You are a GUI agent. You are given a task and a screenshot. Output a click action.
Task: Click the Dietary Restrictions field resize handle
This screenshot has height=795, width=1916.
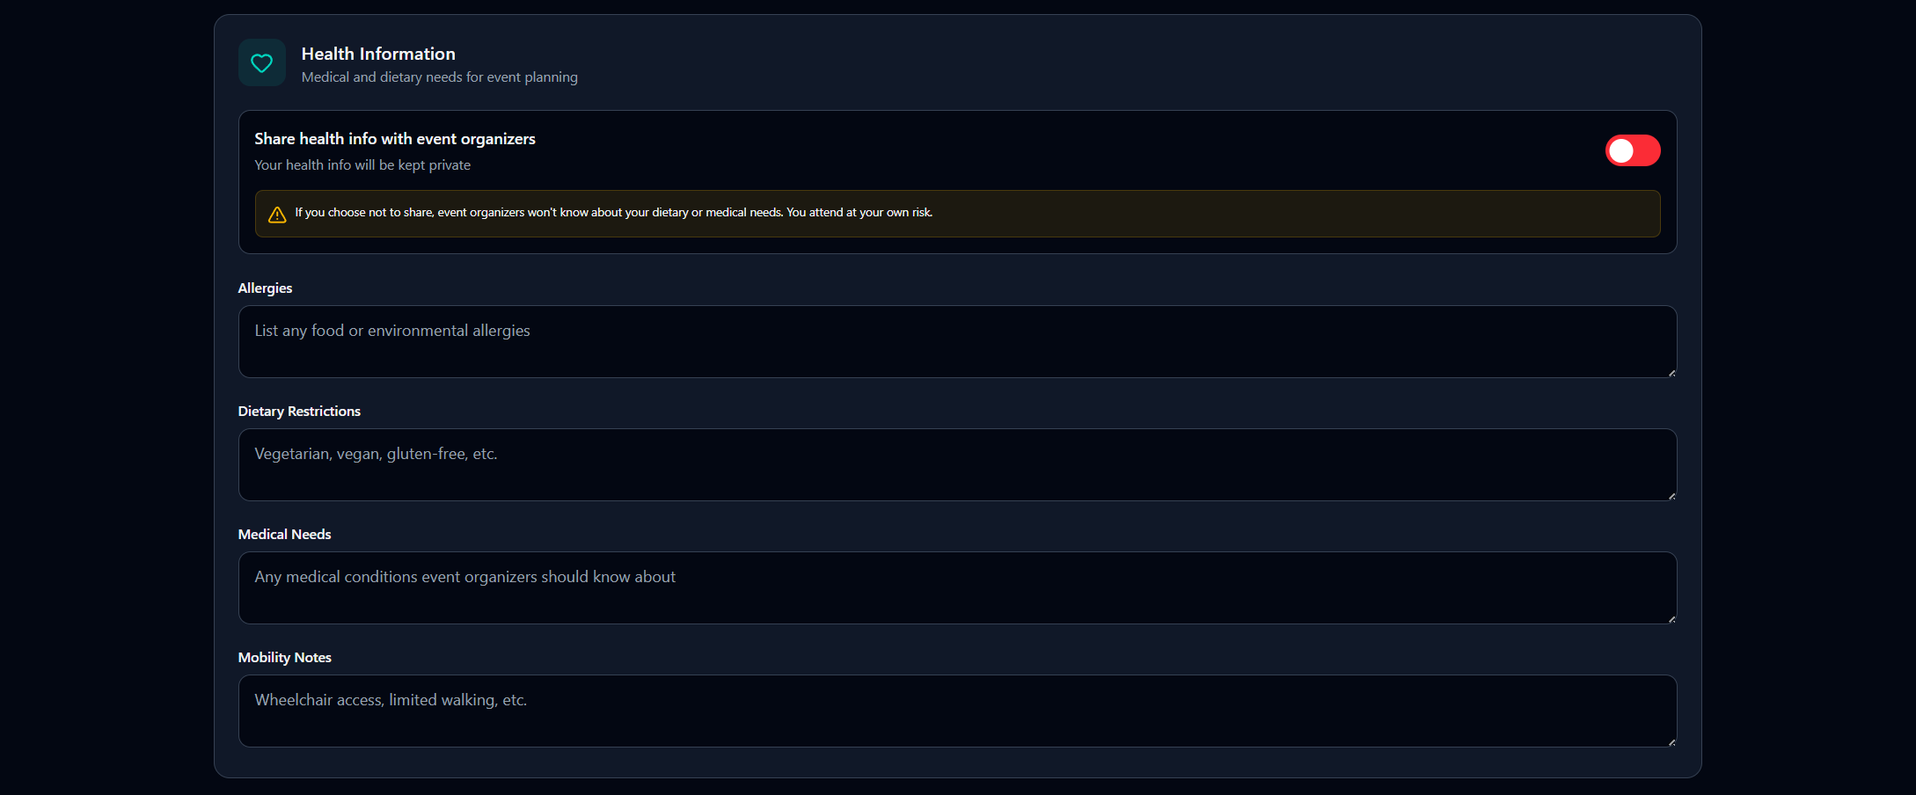1671,496
